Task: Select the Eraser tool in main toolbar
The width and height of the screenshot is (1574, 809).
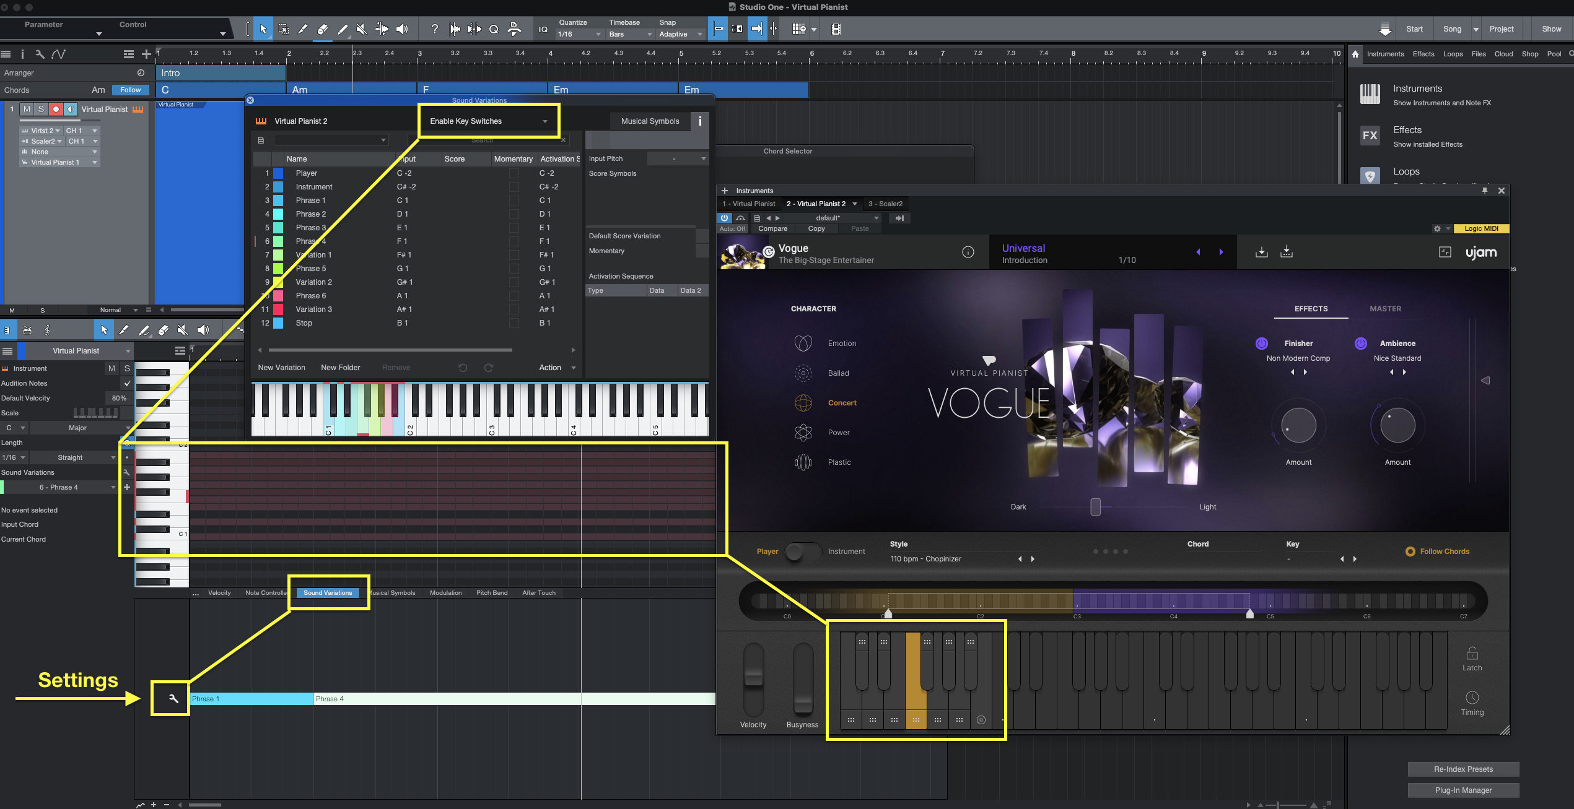Action: [323, 29]
